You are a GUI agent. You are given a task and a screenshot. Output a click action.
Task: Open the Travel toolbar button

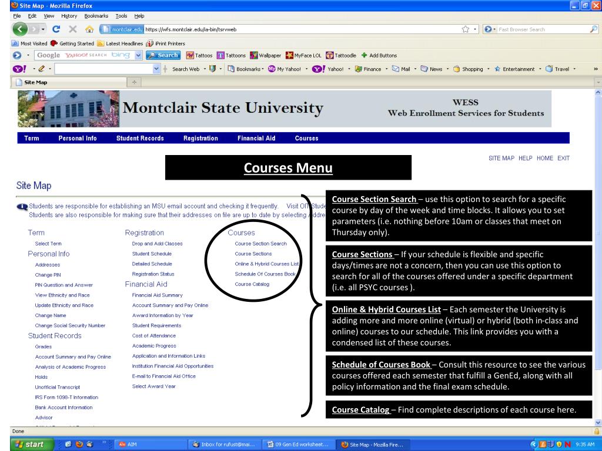[x=557, y=69]
